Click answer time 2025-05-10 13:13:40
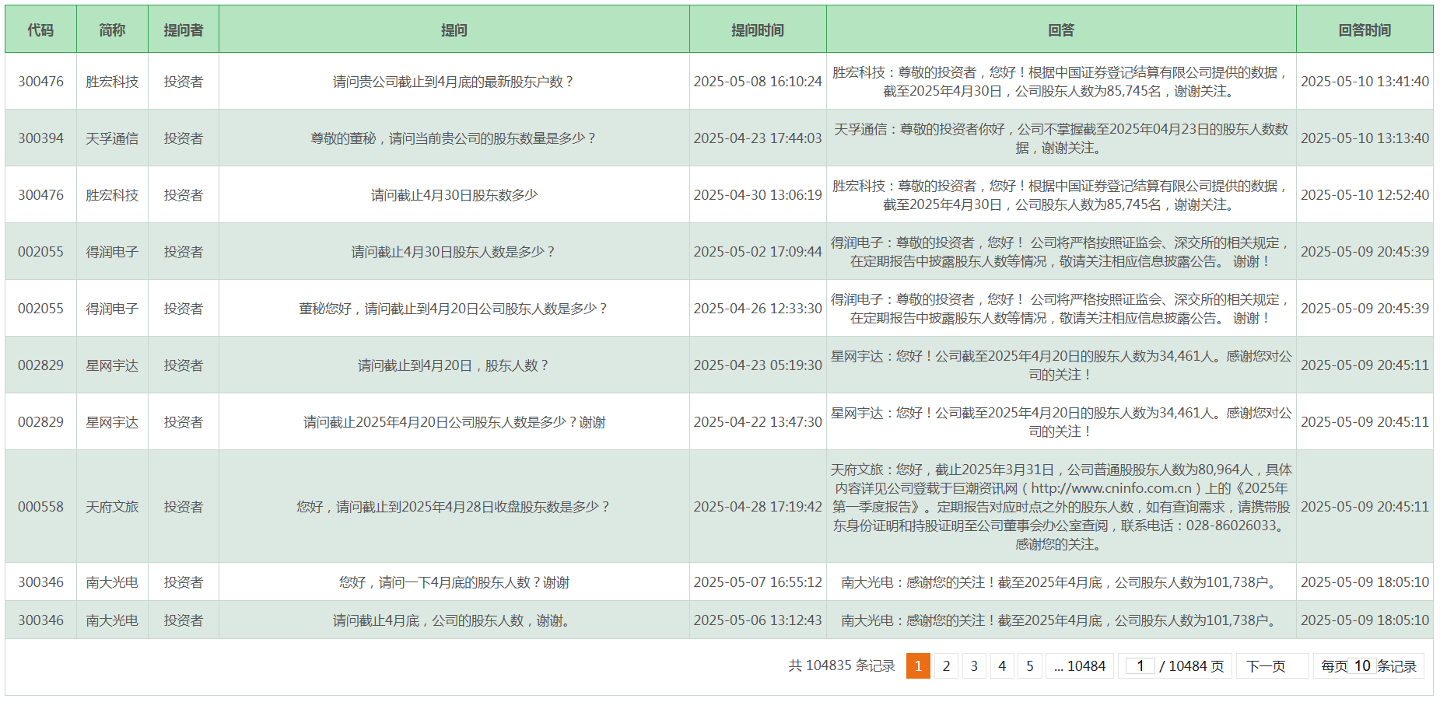 (x=1365, y=138)
